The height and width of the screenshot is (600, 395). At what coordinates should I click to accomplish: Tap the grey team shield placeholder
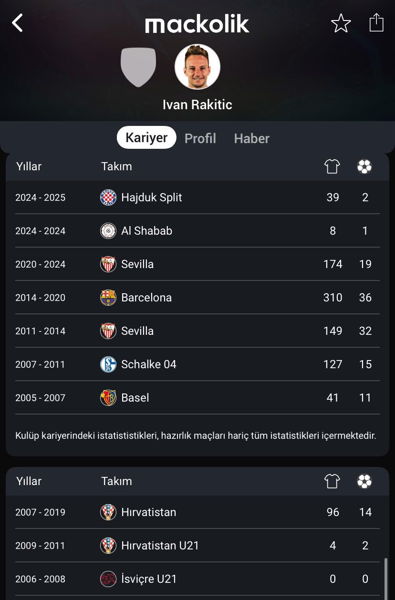(138, 67)
